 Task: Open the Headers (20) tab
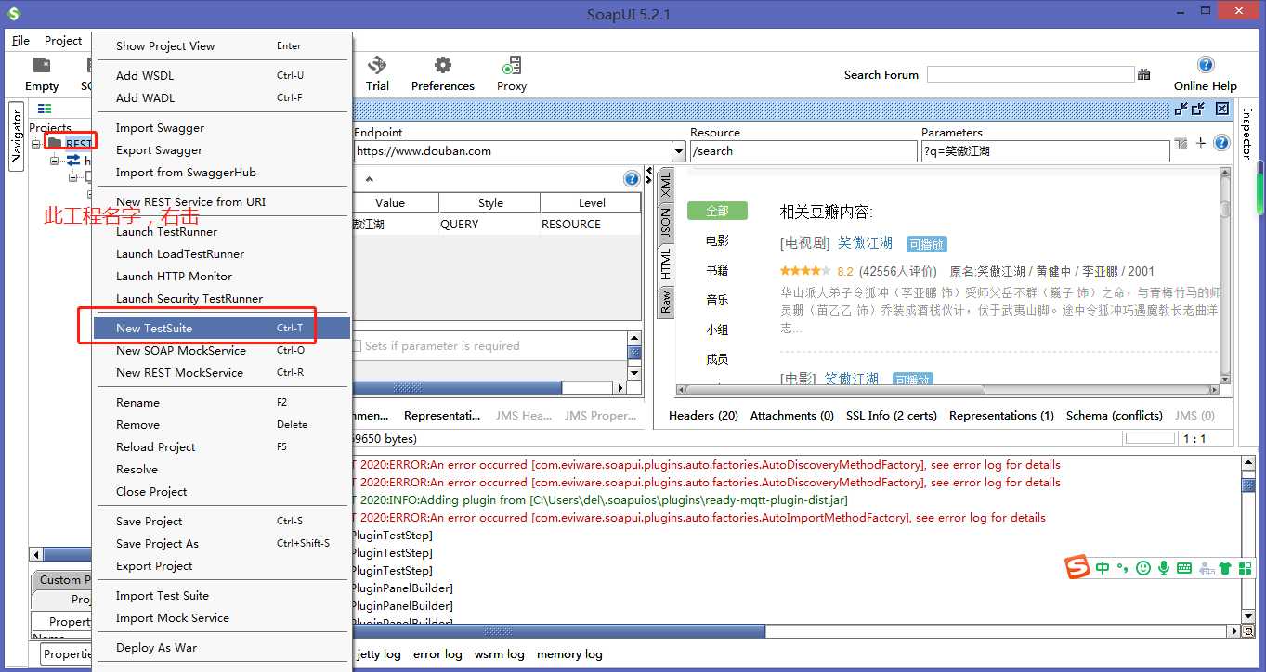click(x=703, y=415)
